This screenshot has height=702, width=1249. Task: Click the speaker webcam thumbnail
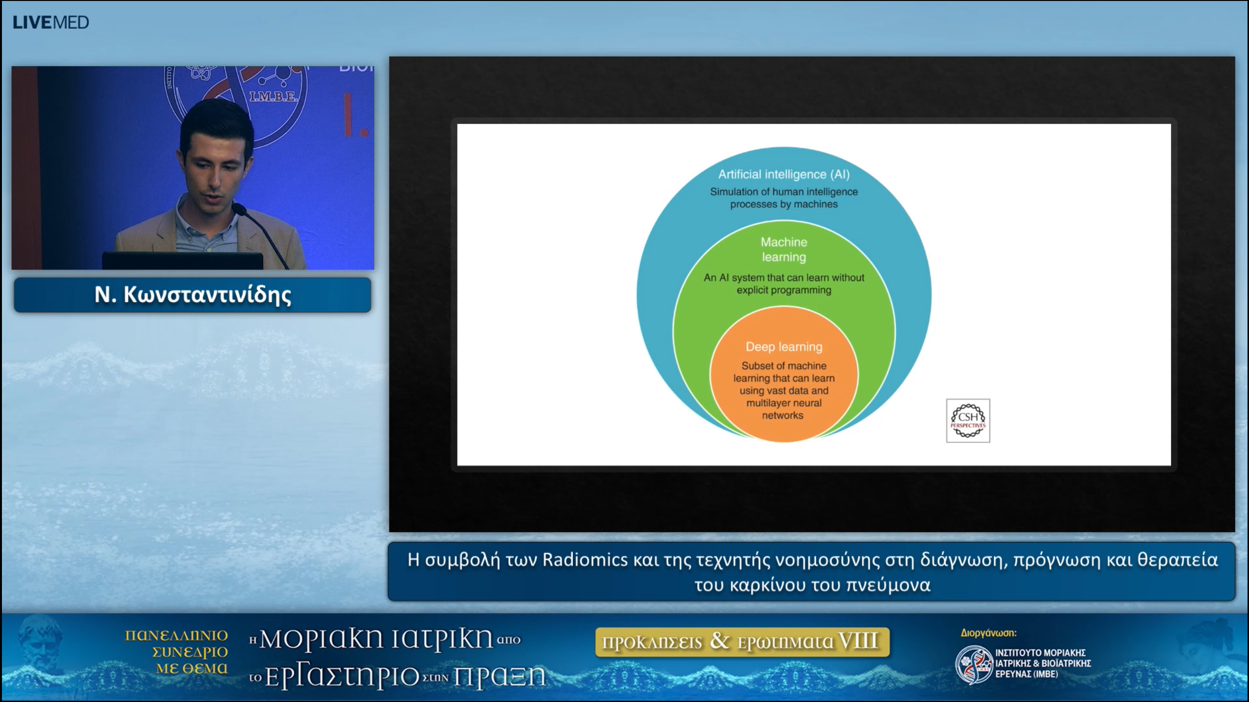[x=193, y=166]
